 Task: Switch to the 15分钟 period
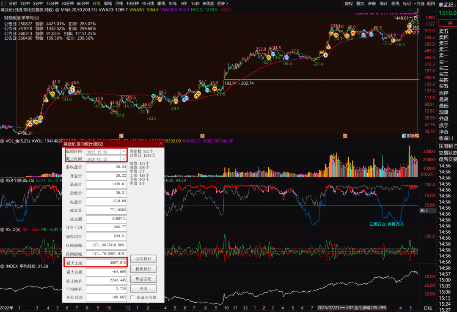(x=52, y=3)
